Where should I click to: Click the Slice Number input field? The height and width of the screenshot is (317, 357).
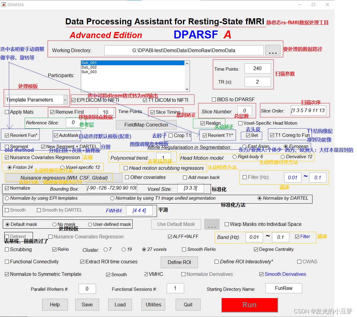[245, 111]
